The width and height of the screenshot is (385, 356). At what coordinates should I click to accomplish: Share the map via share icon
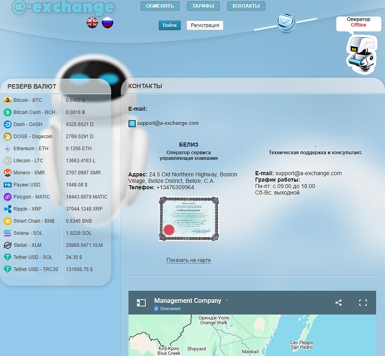point(338,302)
